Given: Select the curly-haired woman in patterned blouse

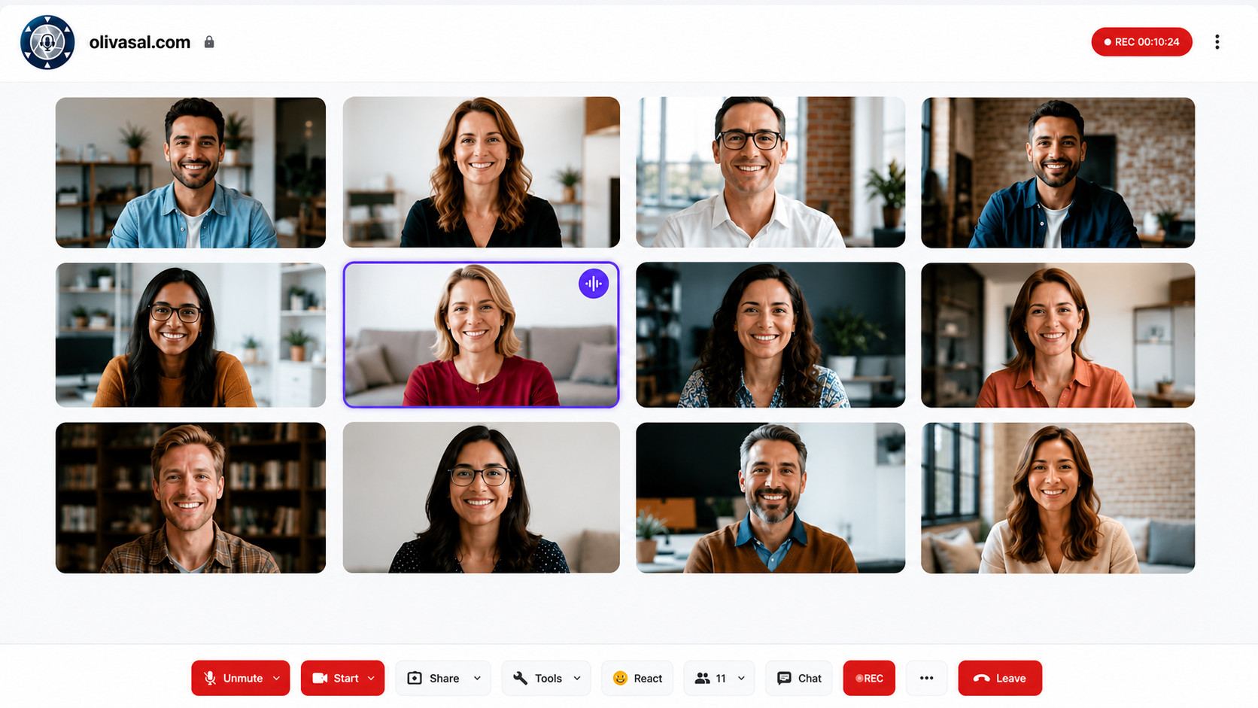Looking at the screenshot, I should [x=770, y=335].
